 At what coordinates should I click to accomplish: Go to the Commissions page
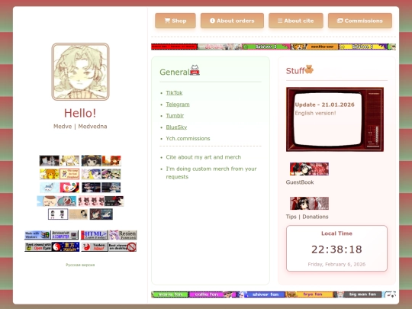click(x=359, y=21)
